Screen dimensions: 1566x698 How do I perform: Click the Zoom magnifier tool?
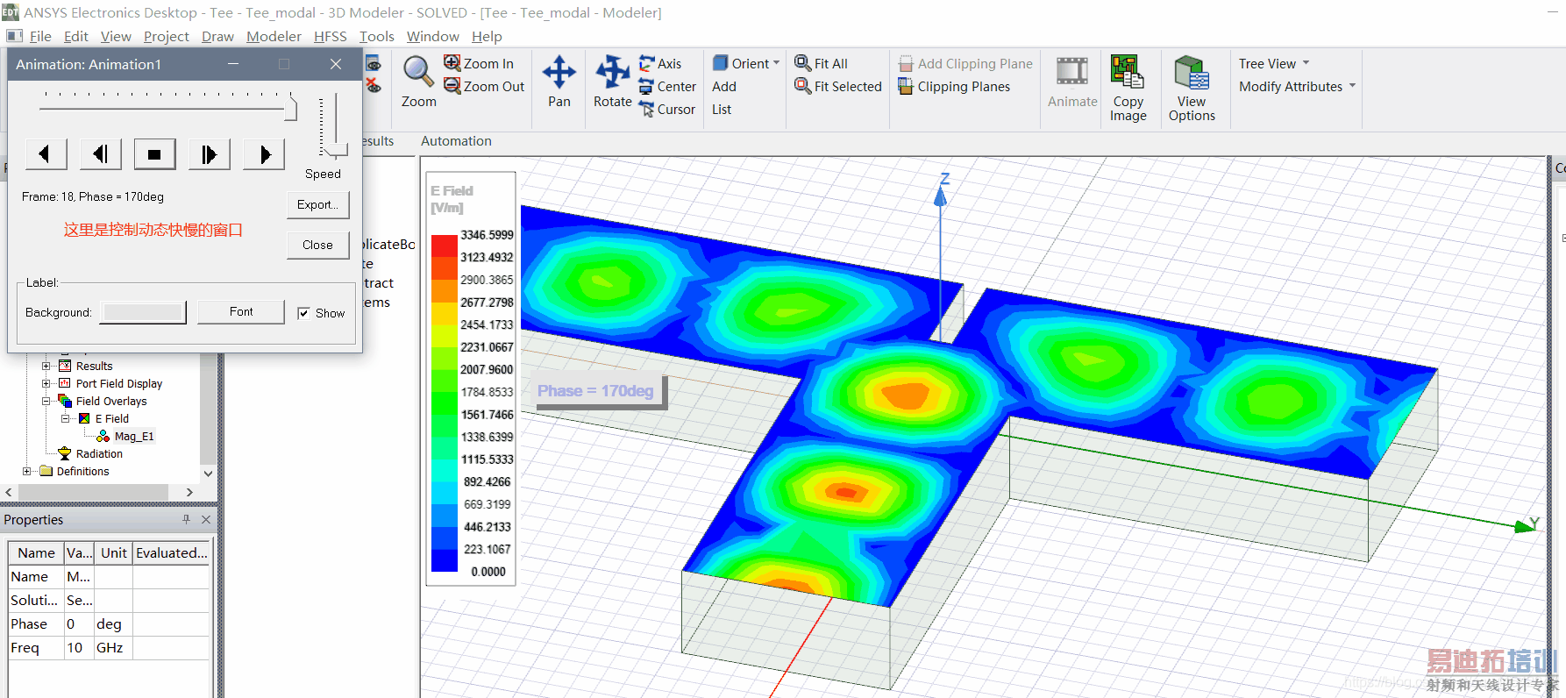pyautogui.click(x=418, y=82)
